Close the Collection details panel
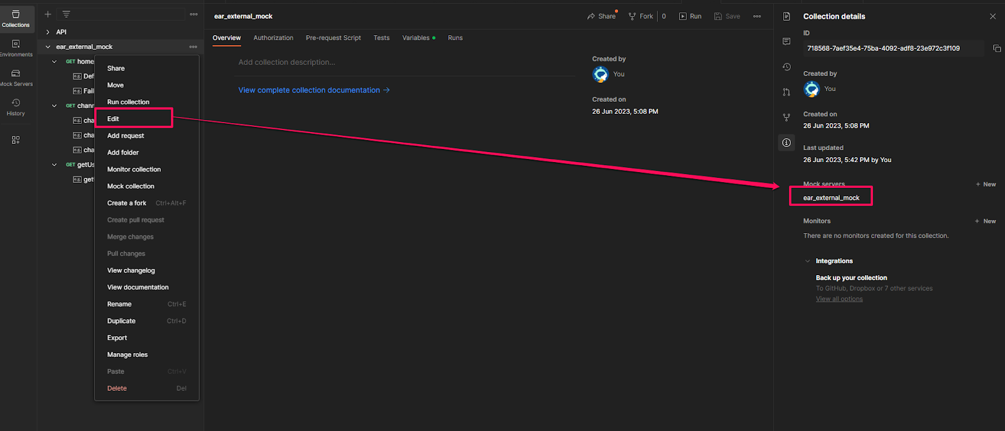The width and height of the screenshot is (1005, 431). tap(992, 16)
